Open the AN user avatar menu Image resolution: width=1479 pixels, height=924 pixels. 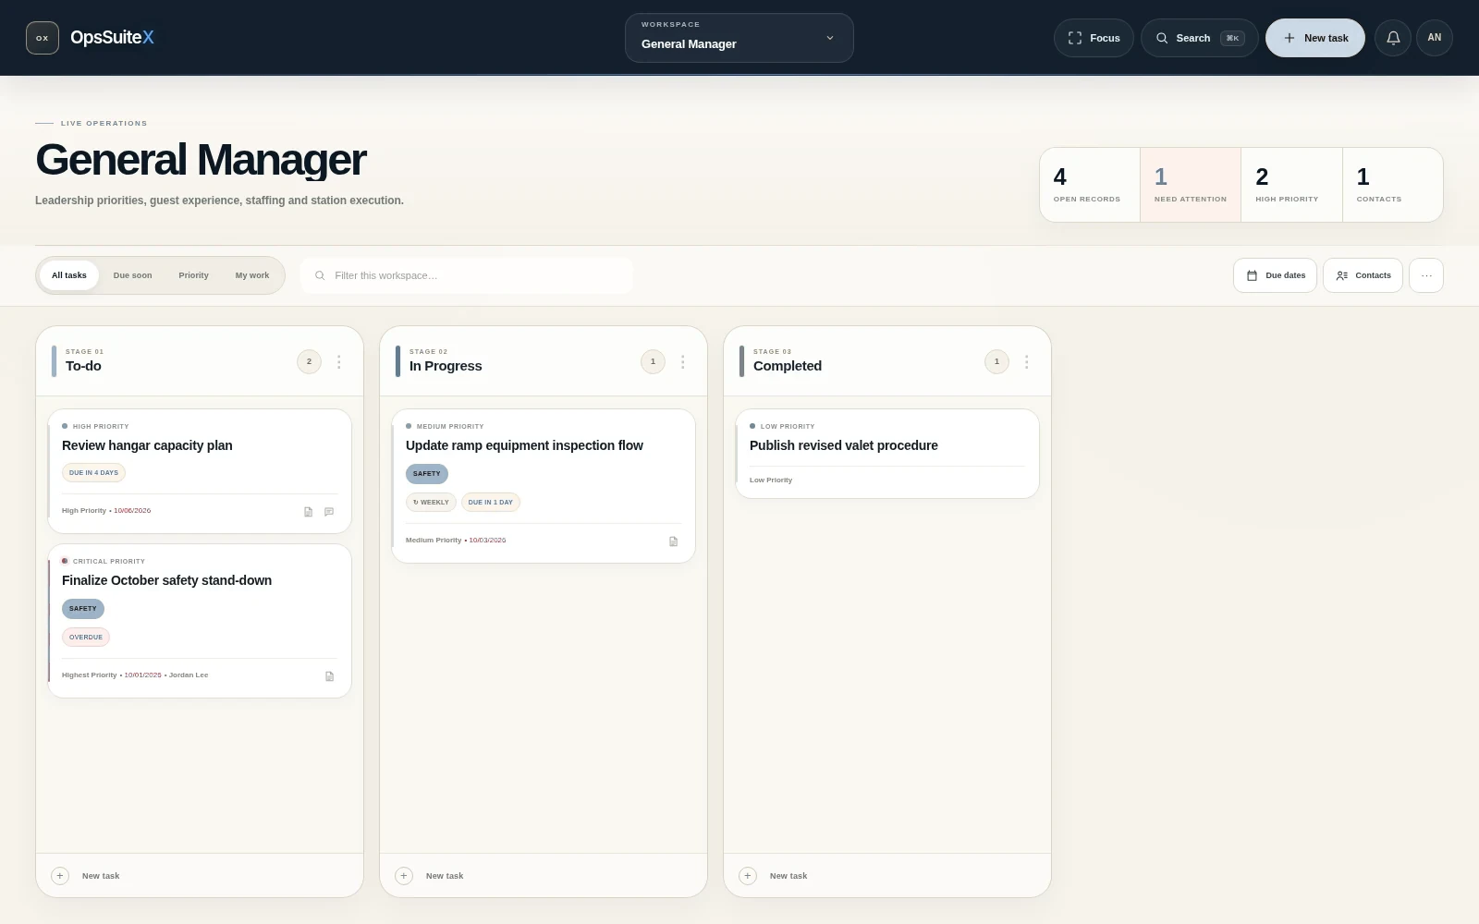1435,38
